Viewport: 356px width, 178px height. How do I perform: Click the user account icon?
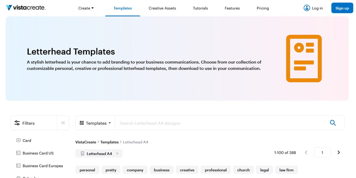tap(307, 8)
